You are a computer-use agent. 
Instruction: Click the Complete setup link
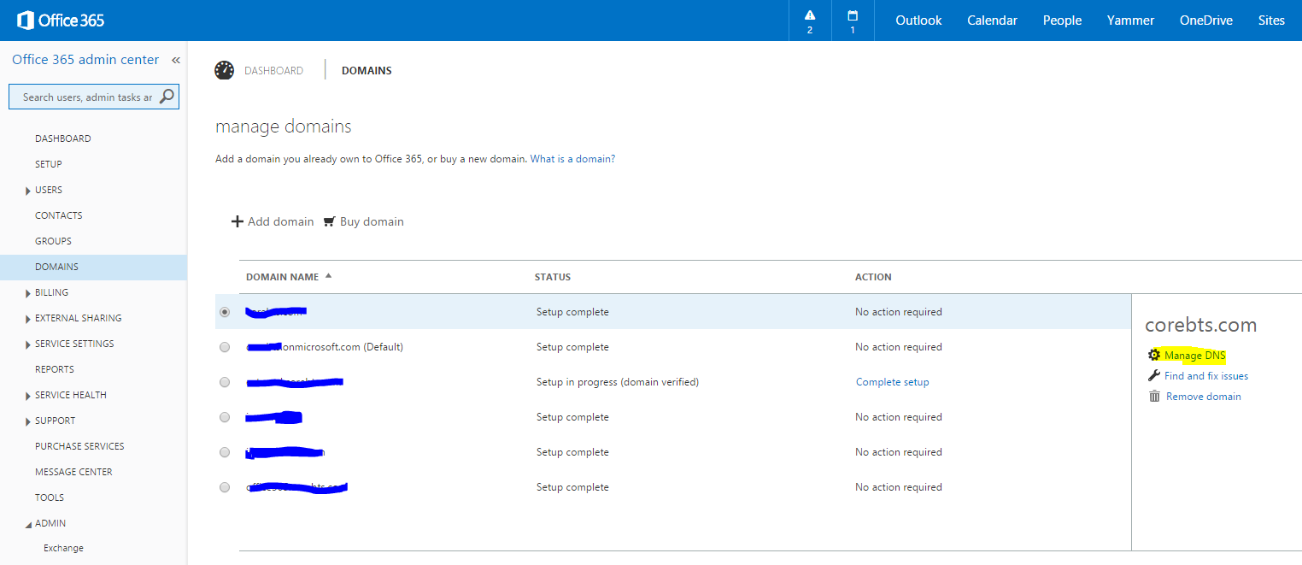coord(892,382)
